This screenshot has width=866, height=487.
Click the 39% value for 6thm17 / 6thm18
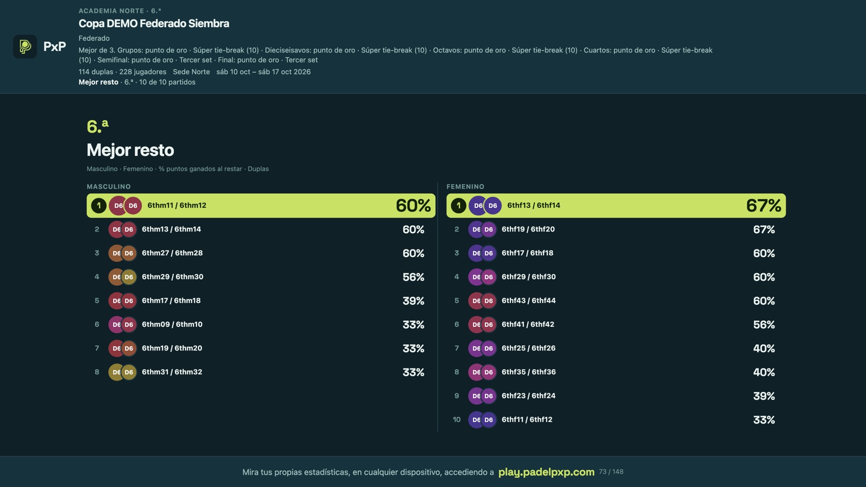tap(414, 301)
